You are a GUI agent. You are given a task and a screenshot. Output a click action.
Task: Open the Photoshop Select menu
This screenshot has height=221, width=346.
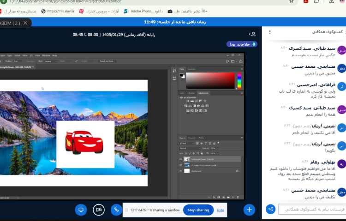(x=18, y=56)
